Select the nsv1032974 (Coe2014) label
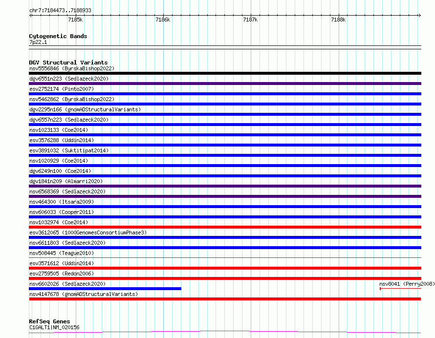Viewport: 435px width, 338px height. [59, 222]
